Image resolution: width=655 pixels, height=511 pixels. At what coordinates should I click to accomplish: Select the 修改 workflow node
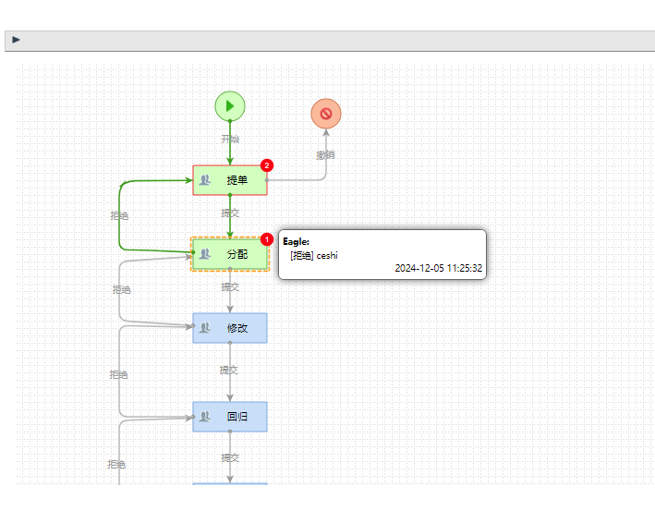point(230,328)
